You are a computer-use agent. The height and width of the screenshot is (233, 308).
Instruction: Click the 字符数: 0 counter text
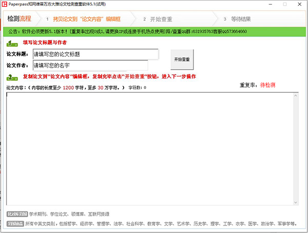click(x=137, y=88)
